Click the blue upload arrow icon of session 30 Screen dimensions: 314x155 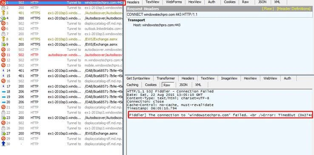click(x=3, y=144)
